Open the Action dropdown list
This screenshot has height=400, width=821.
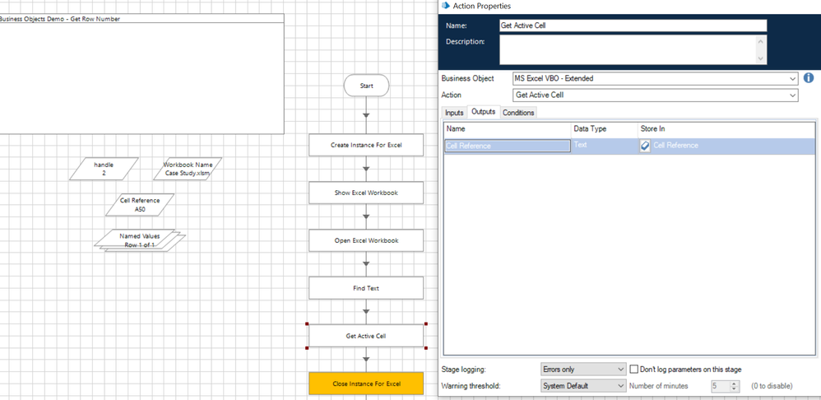point(792,95)
